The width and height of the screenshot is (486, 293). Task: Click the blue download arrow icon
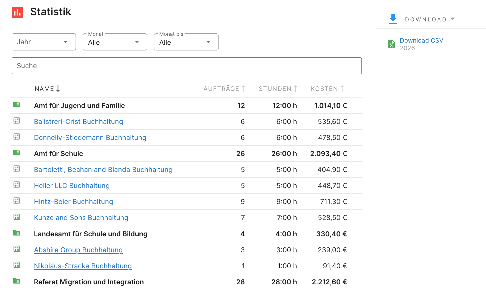click(x=393, y=19)
